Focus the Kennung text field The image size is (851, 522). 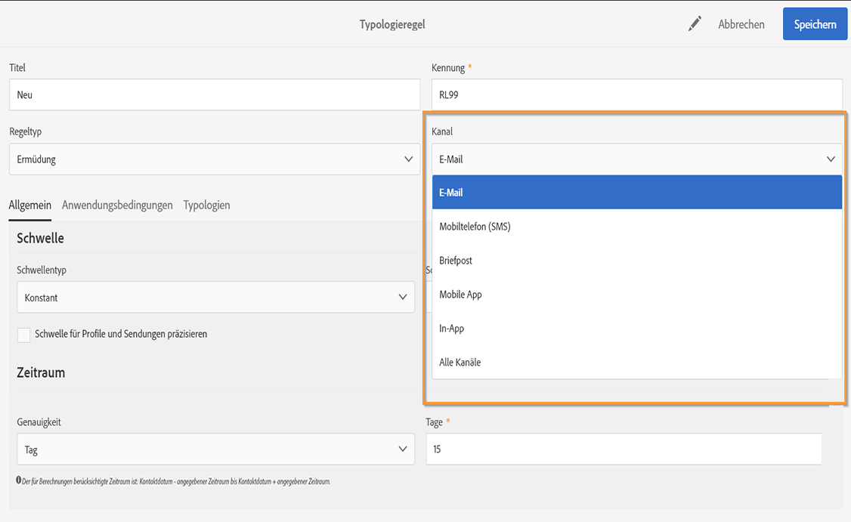tap(636, 95)
